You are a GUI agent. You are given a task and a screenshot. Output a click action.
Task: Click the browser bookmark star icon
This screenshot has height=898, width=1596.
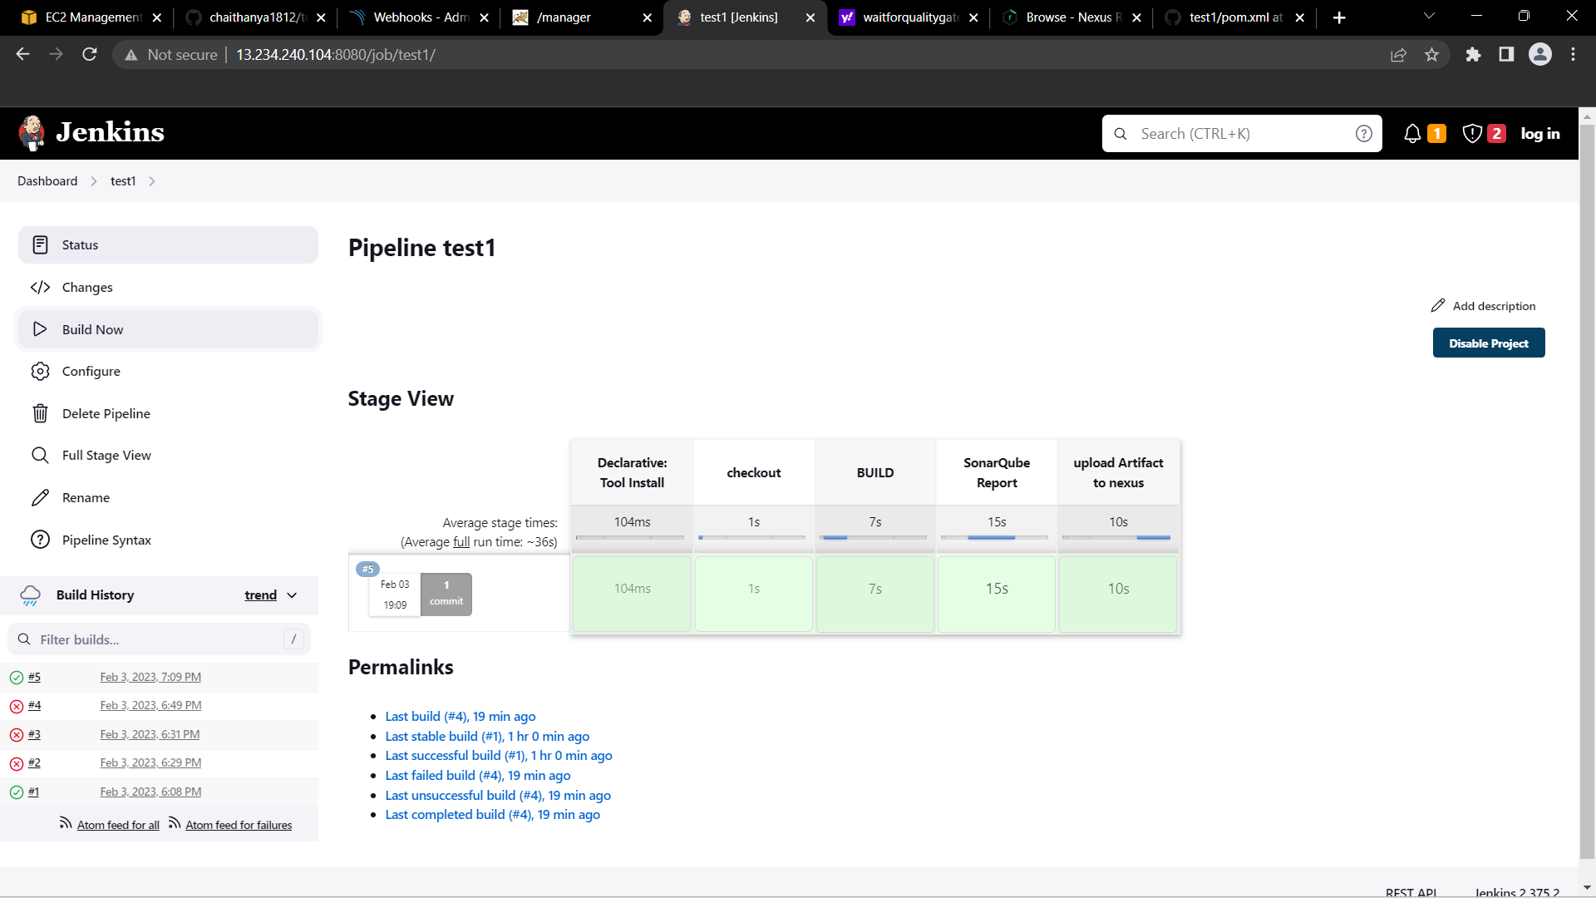click(x=1431, y=55)
